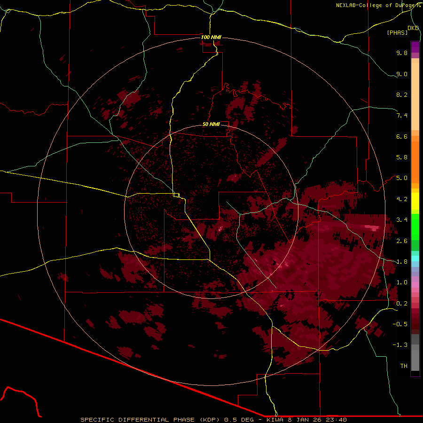The height and width of the screenshot is (423, 423).
Task: Pick the yellow swatch on the color bar
Action: 415,201
